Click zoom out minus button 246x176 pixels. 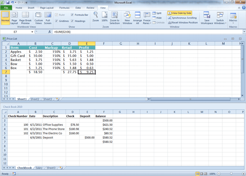point(219,174)
